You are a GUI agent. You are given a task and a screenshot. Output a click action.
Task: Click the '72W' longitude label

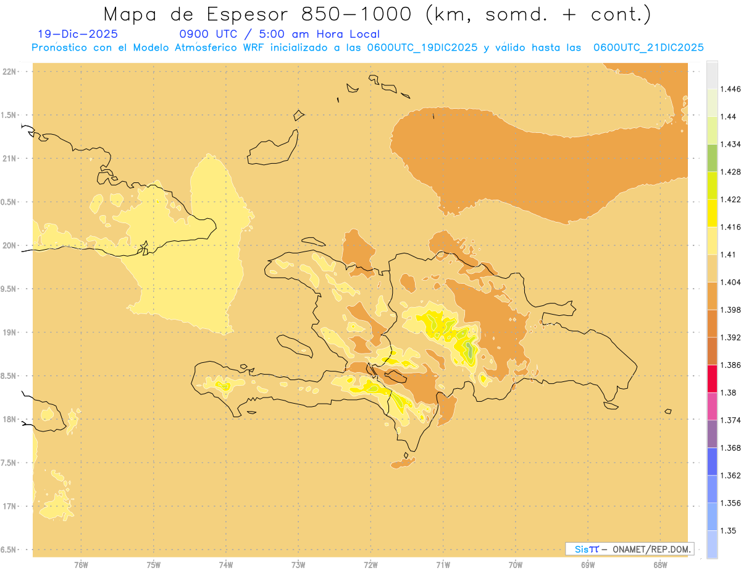pyautogui.click(x=371, y=565)
